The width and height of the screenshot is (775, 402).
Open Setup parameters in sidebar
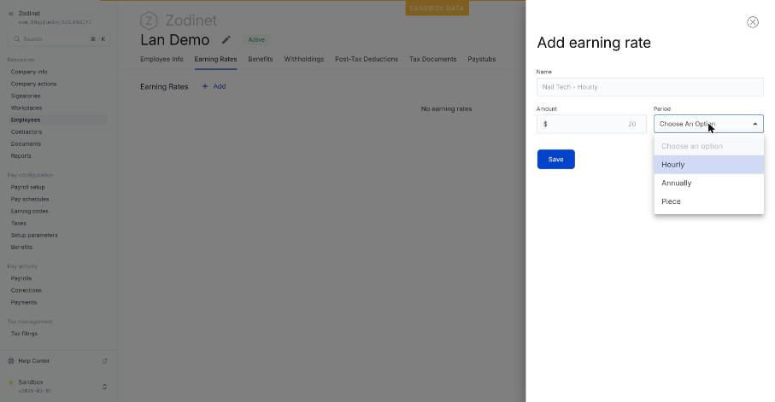click(34, 235)
